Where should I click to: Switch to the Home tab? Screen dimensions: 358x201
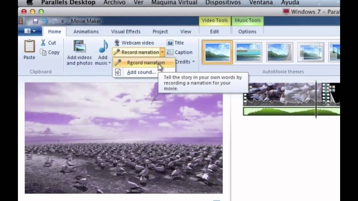pos(55,31)
